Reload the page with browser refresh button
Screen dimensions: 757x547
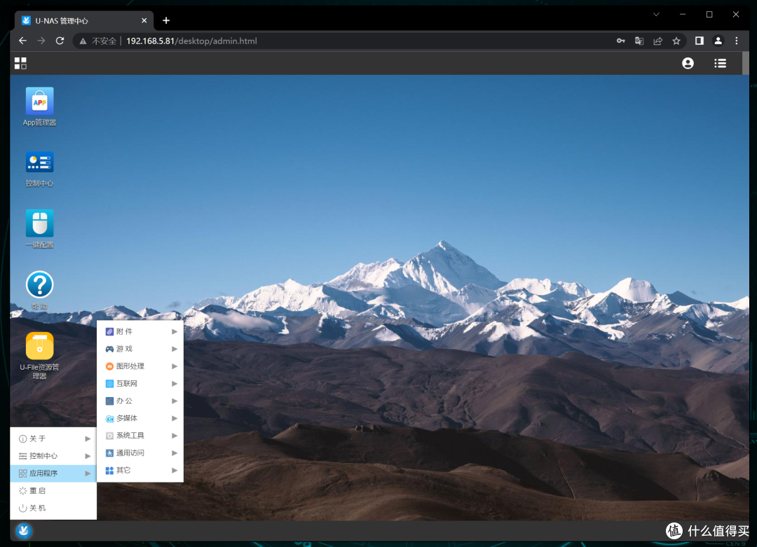pyautogui.click(x=60, y=41)
